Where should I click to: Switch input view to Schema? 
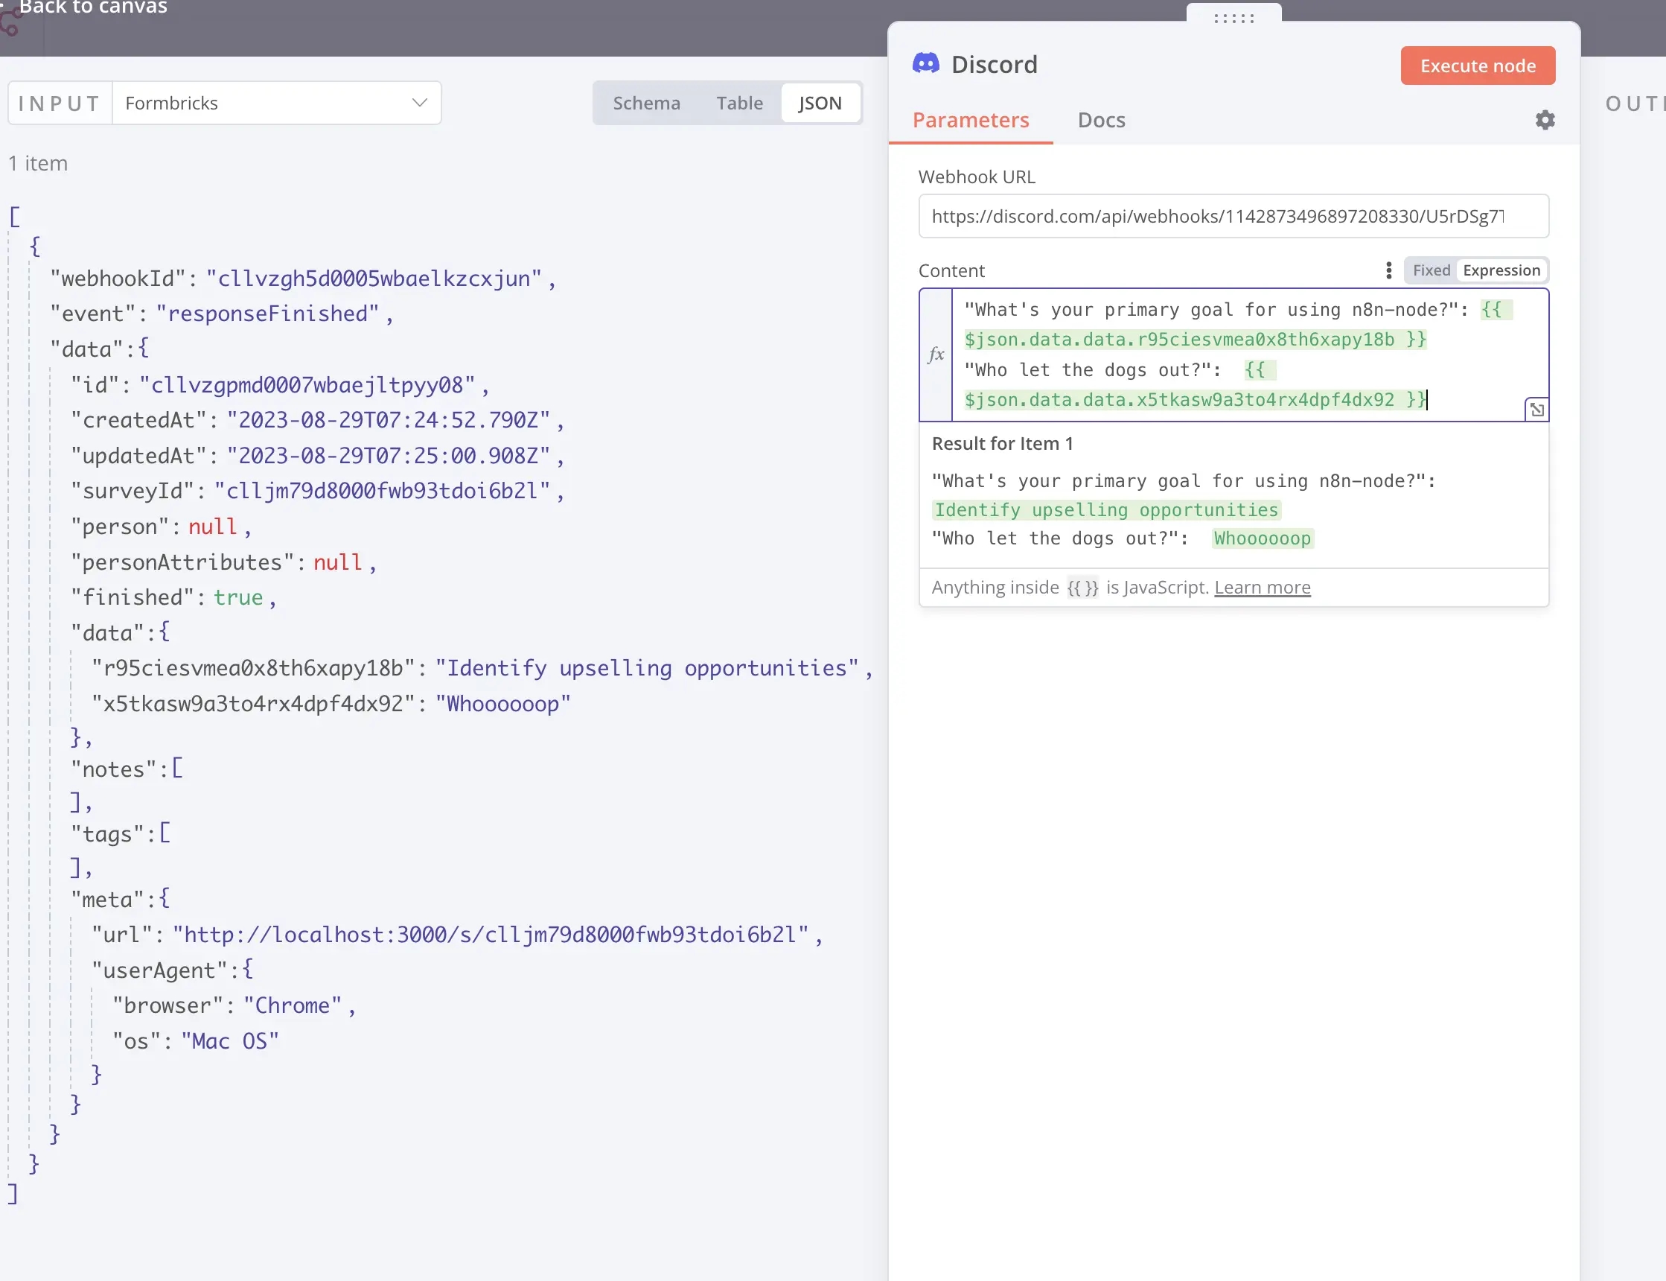(x=646, y=103)
